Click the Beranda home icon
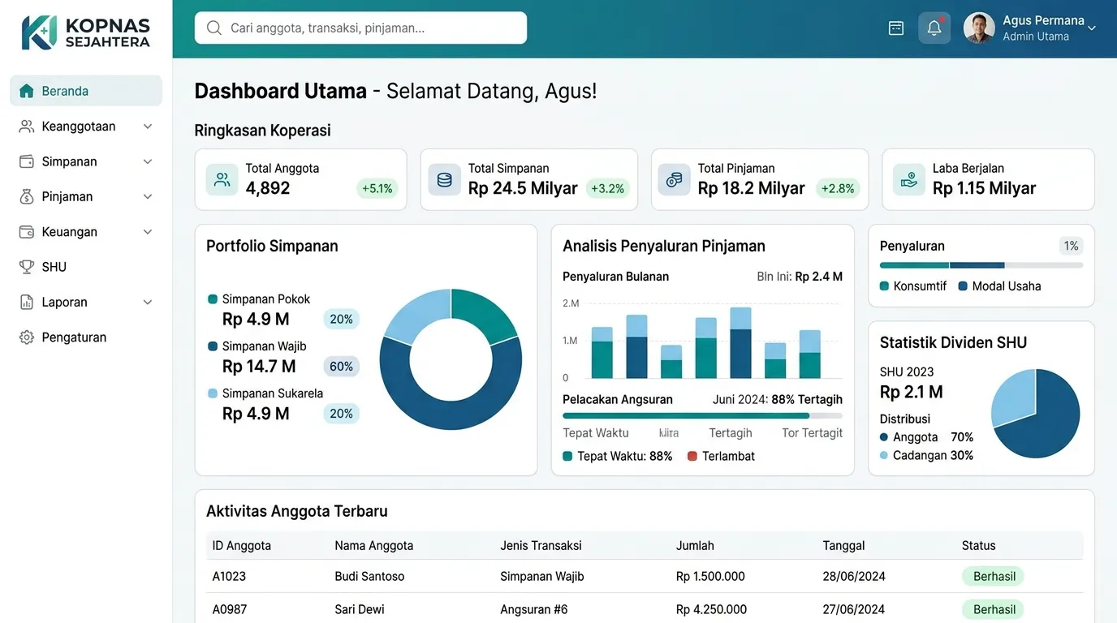The width and height of the screenshot is (1117, 623). tap(27, 91)
